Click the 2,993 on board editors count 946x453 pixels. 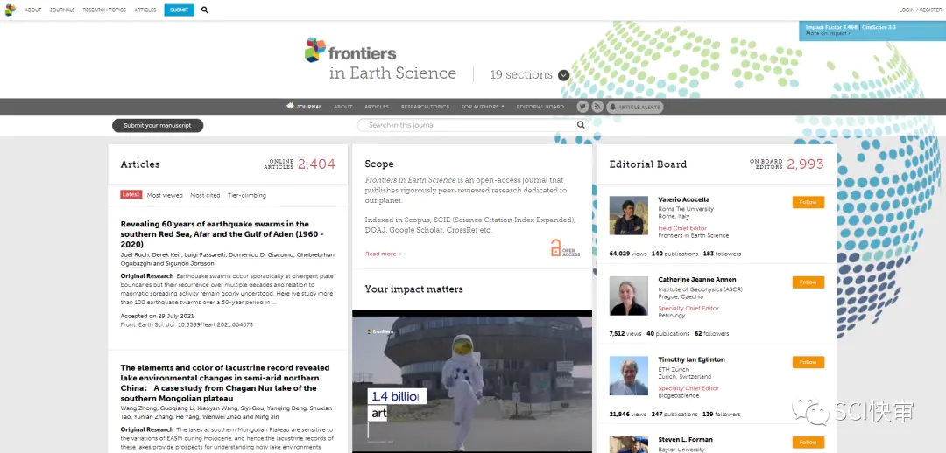(x=805, y=164)
